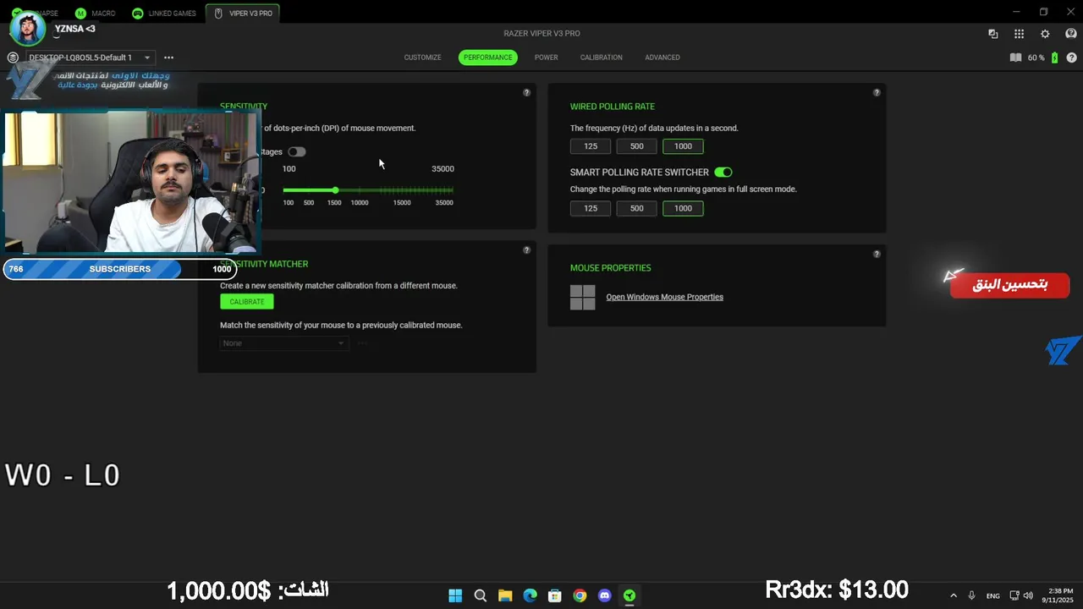Open the Macro module tab

click(x=95, y=14)
